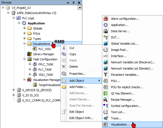The height and width of the screenshot is (128, 163).
Task: Click the Task Configuration icon
Action: [x=29, y=59]
